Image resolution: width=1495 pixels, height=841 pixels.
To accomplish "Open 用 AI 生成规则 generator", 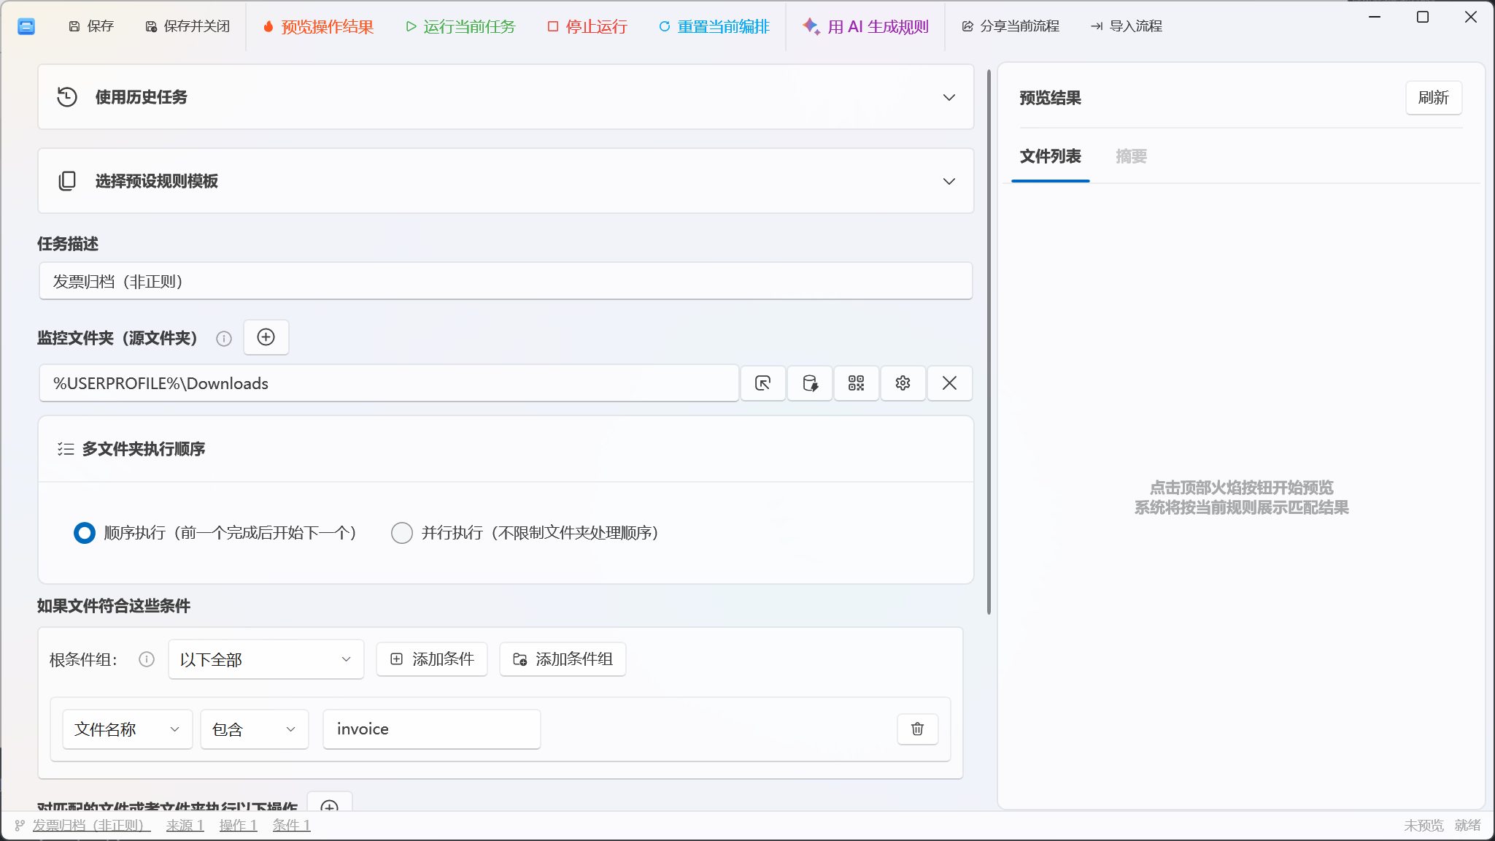I will [x=865, y=26].
